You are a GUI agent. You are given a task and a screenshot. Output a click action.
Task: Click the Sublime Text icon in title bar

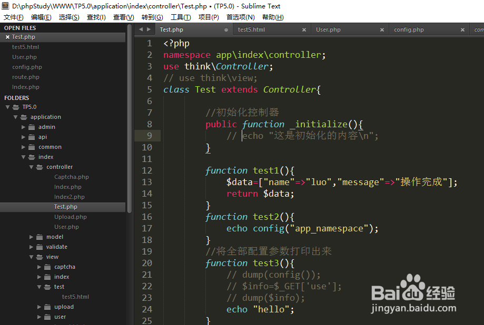point(5,6)
